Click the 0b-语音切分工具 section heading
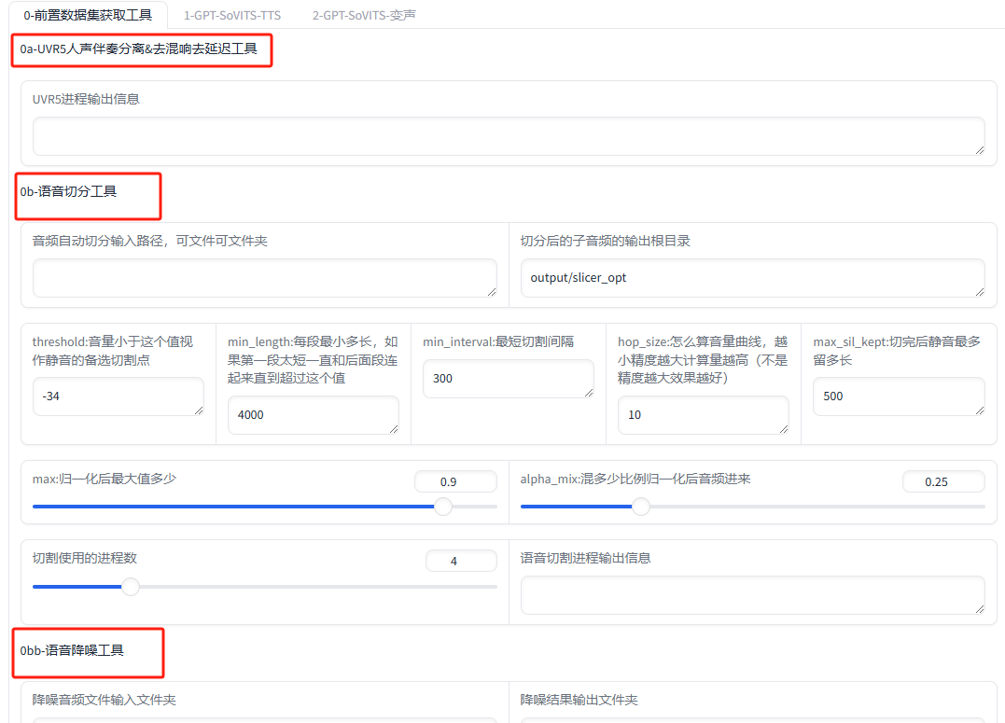The image size is (1005, 723). pos(68,191)
